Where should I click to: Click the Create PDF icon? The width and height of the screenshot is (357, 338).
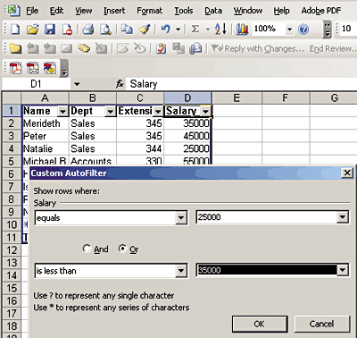pyautogui.click(x=16, y=68)
